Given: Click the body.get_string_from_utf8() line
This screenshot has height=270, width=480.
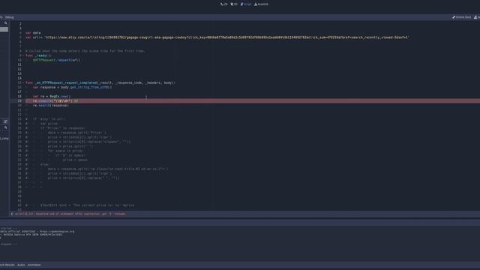Looking at the screenshot, I should click(x=73, y=87).
